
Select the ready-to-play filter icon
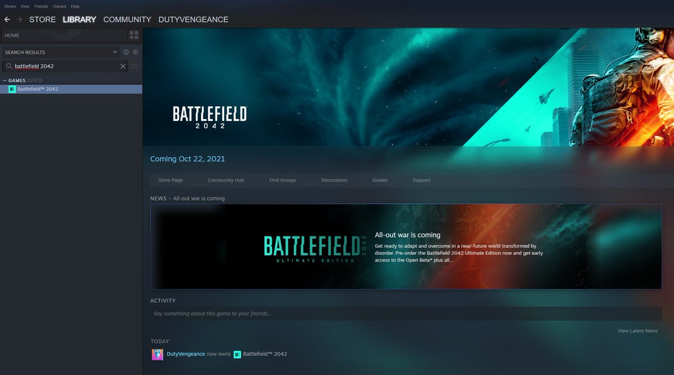pos(135,52)
